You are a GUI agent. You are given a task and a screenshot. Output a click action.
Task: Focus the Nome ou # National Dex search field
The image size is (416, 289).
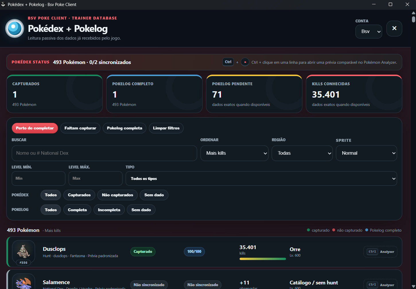pyautogui.click(x=104, y=153)
